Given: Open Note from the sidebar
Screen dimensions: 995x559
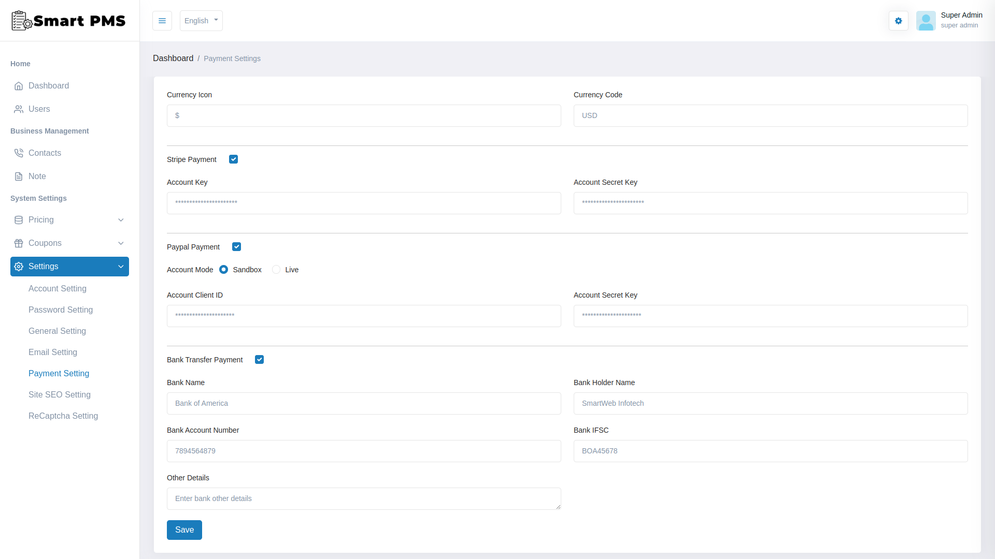Looking at the screenshot, I should [x=38, y=176].
